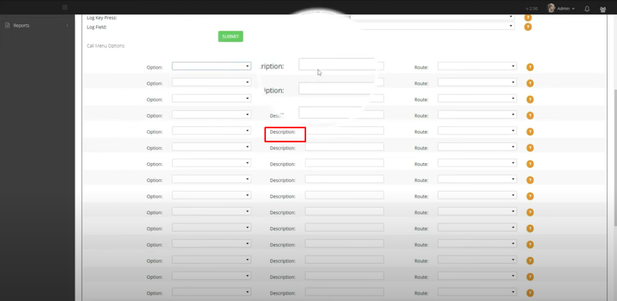Click help icon beside Log Key Press
Viewport: 617px width, 301px height.
pyautogui.click(x=528, y=17)
